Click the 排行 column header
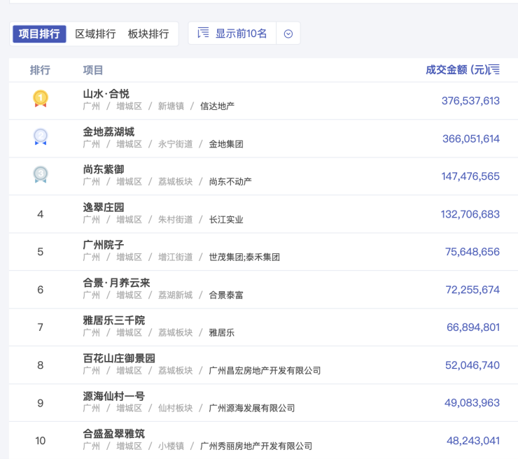 tap(40, 70)
